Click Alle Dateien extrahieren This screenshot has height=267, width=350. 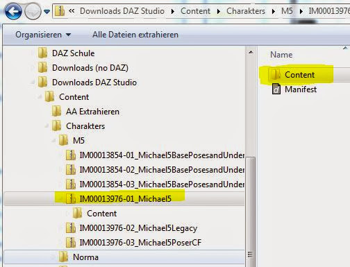click(x=135, y=35)
